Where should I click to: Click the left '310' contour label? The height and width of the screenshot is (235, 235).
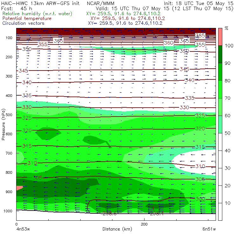point(32,163)
